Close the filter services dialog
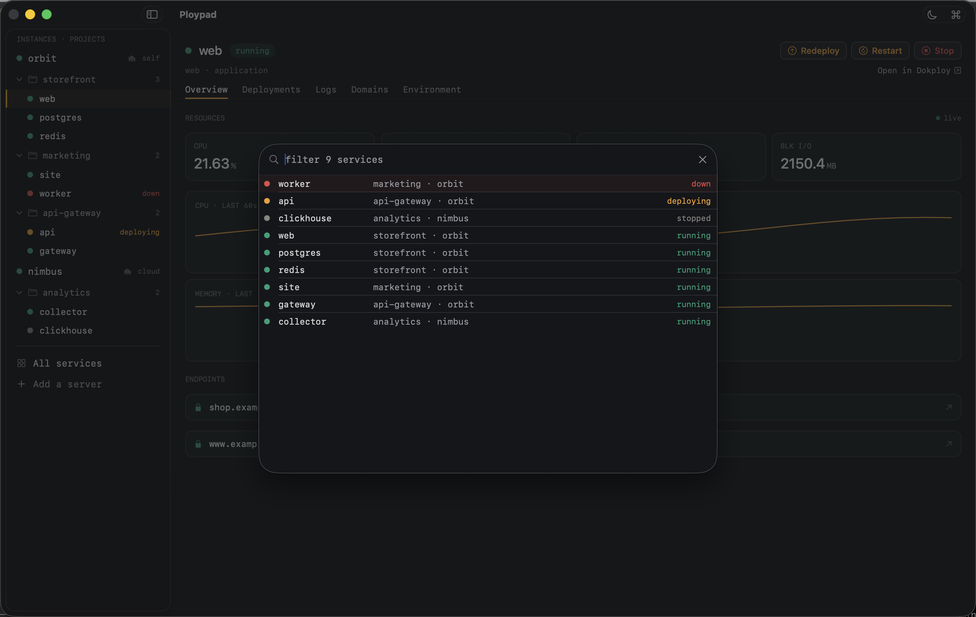Viewport: 976px width, 617px height. pos(703,160)
